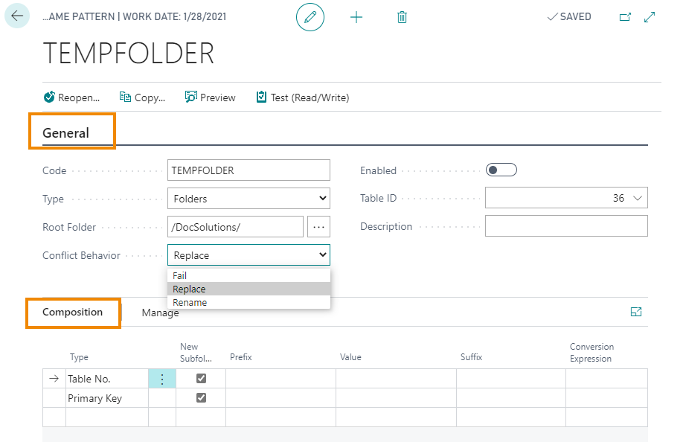Uncheck New Subfolder for Table No. row
The height and width of the screenshot is (442, 686).
[201, 379]
